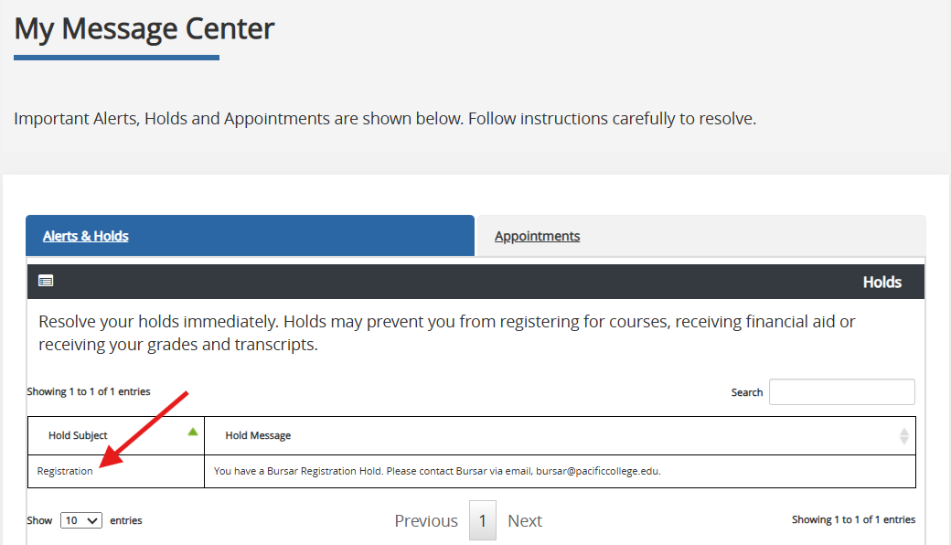Click the entries count text below the table

tap(853, 519)
